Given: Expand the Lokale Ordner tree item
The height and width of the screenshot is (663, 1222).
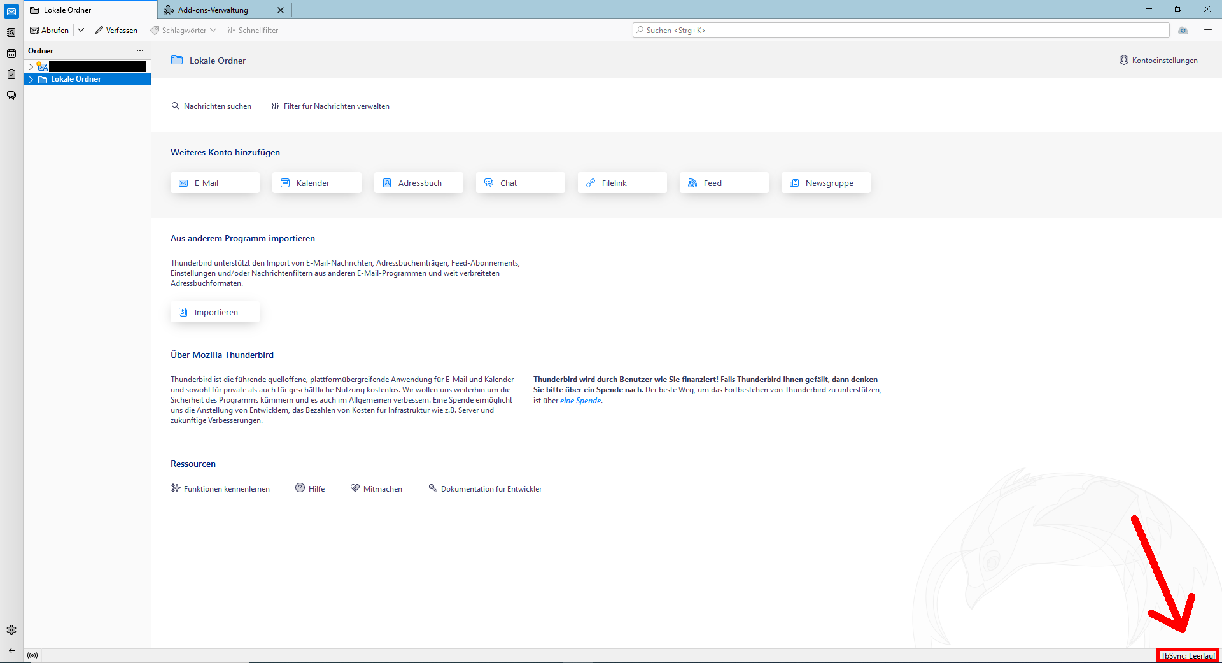Looking at the screenshot, I should [x=31, y=79].
